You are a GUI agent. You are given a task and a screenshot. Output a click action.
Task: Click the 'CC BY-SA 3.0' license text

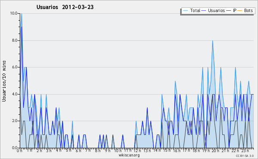point(245,156)
